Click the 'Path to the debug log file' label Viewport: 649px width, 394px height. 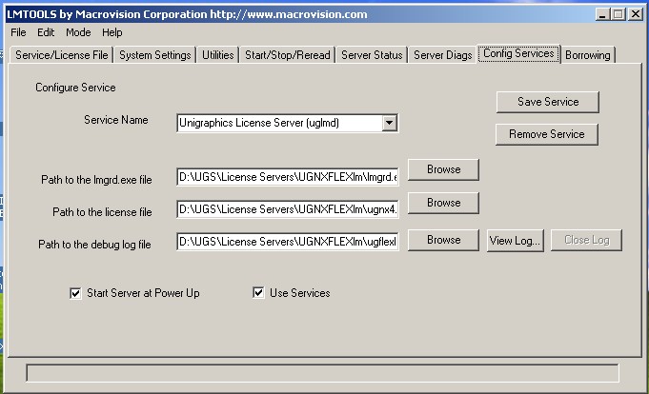click(x=94, y=245)
